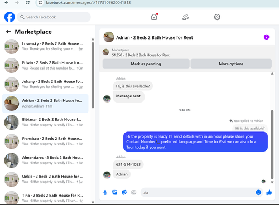Click search magnifier icon
This screenshot has height=205, width=279.
pyautogui.click(x=22, y=17)
